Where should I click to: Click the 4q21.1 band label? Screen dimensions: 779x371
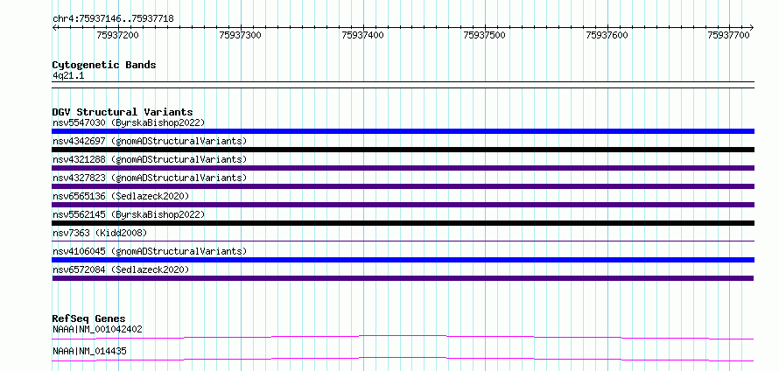(69, 75)
